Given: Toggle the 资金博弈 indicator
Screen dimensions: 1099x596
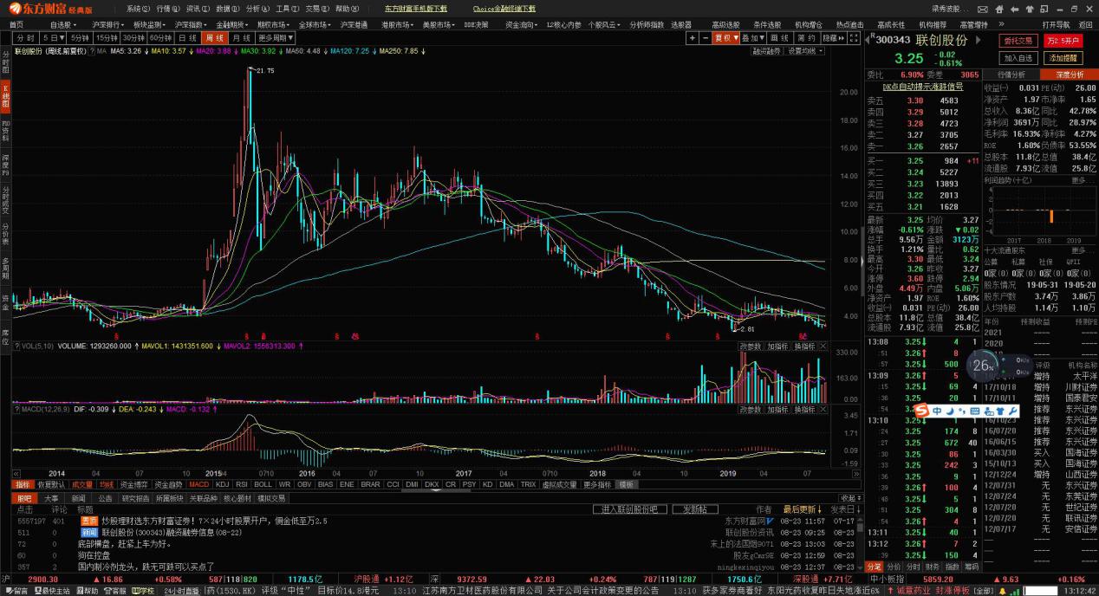Looking at the screenshot, I should tap(134, 485).
